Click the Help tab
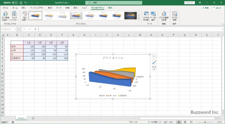Image resolution: width=225 pixels, height=124 pixels. click(x=84, y=8)
